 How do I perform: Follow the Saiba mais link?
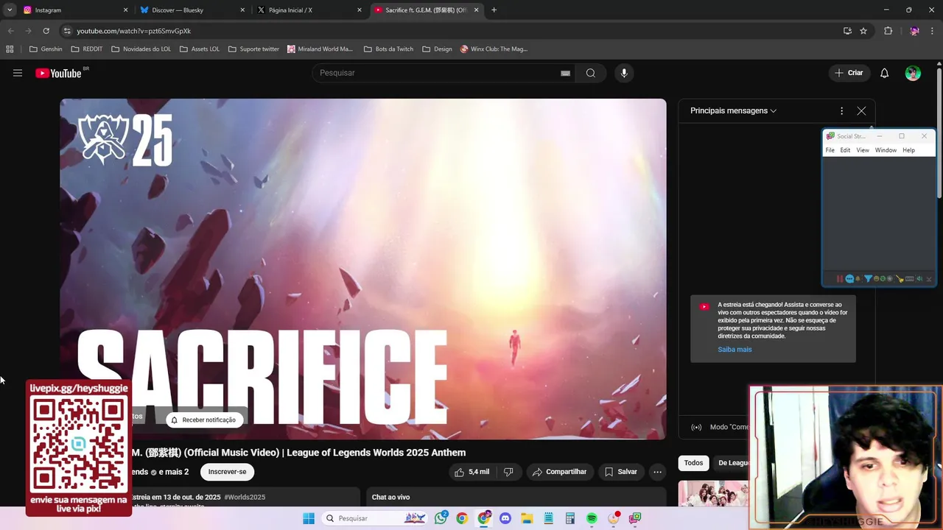point(735,350)
